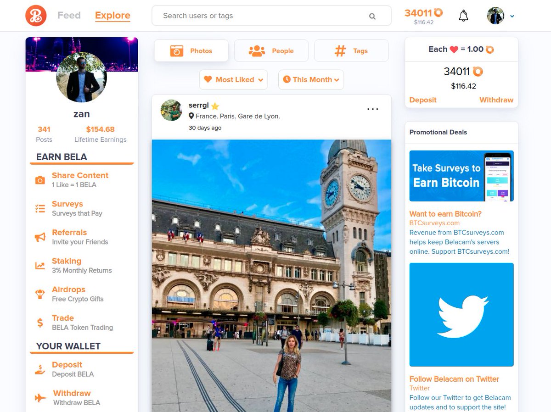Open the BTCsurveys.com link
The height and width of the screenshot is (412, 551).
point(434,223)
